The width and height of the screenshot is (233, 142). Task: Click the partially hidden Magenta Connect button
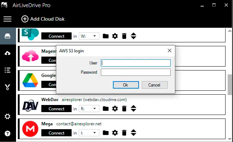tap(49, 60)
